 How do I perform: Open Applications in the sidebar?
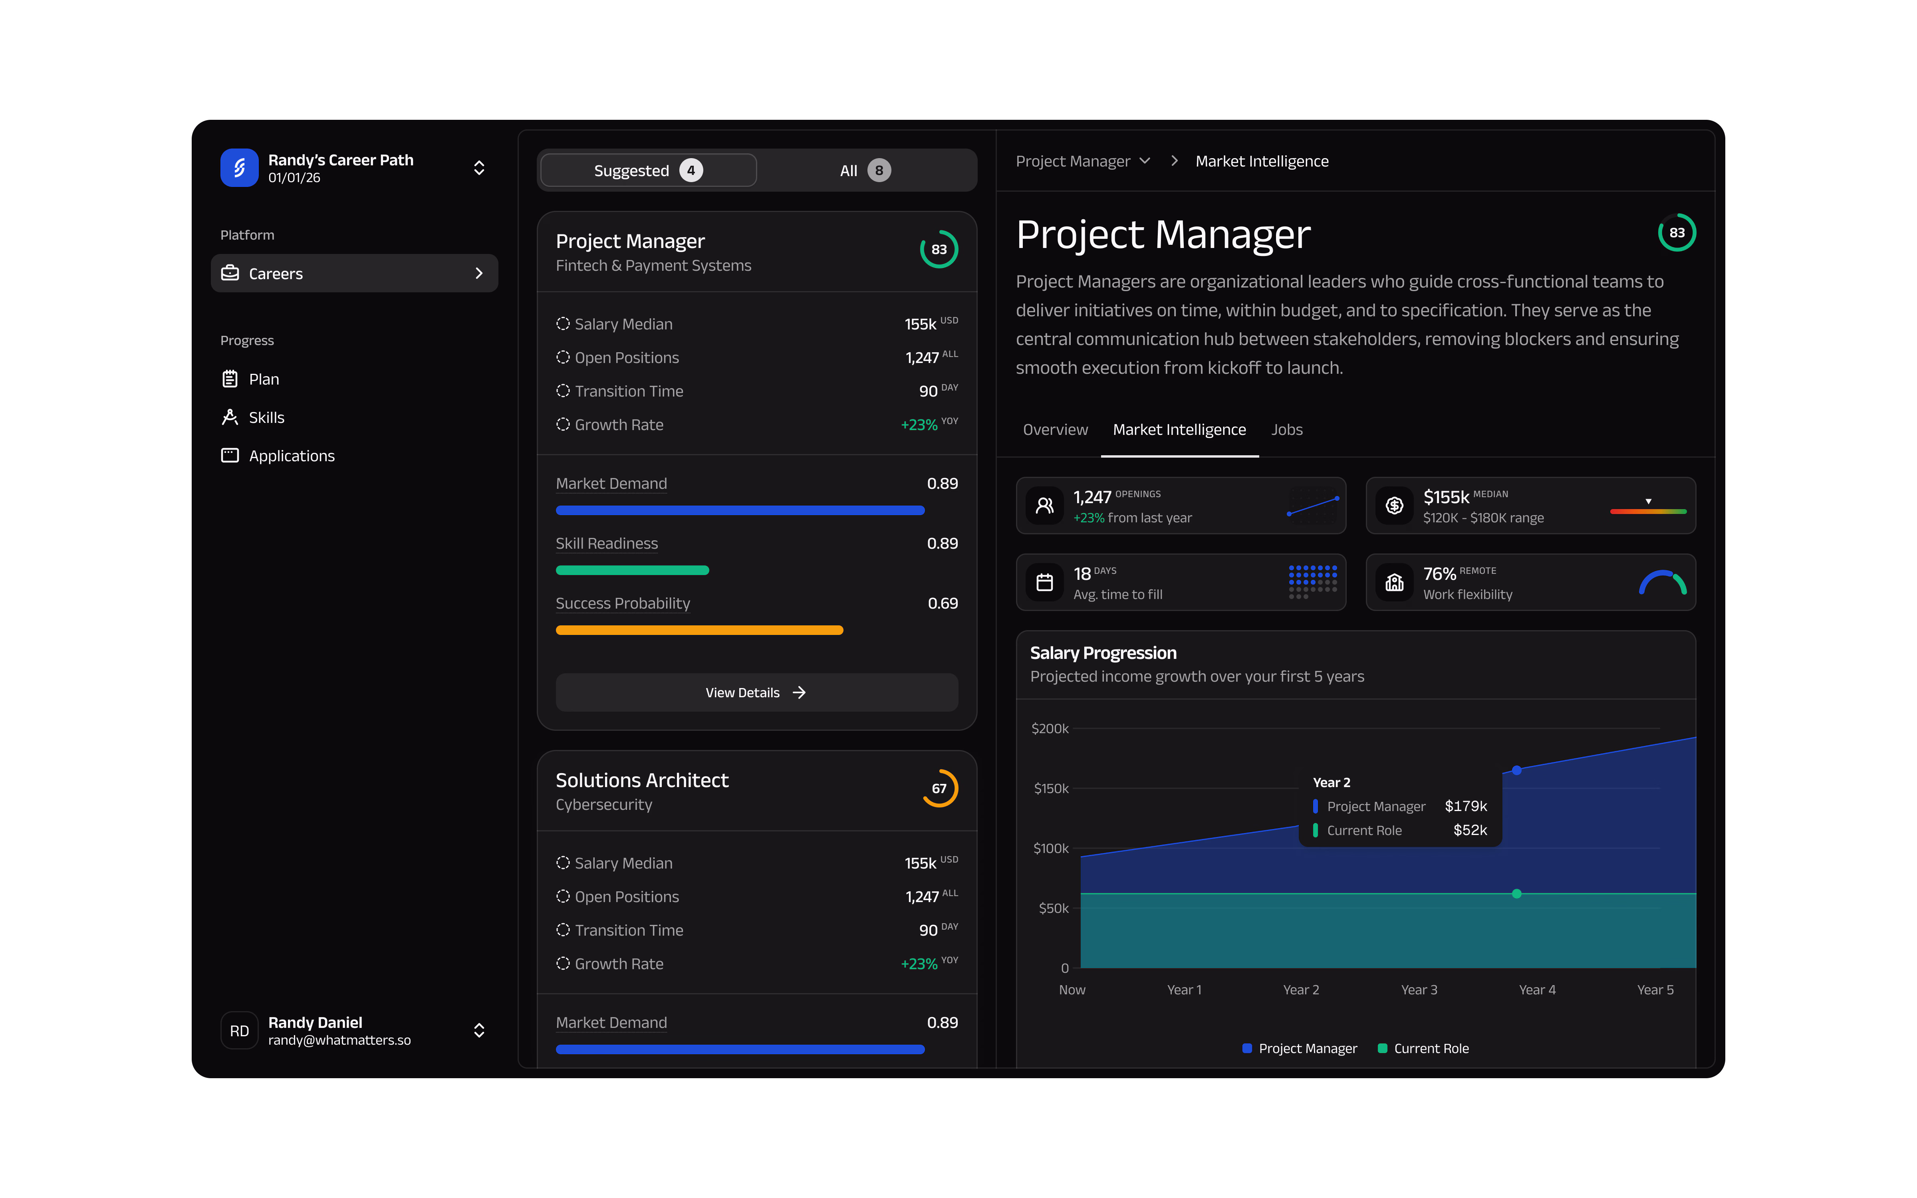(x=354, y=456)
